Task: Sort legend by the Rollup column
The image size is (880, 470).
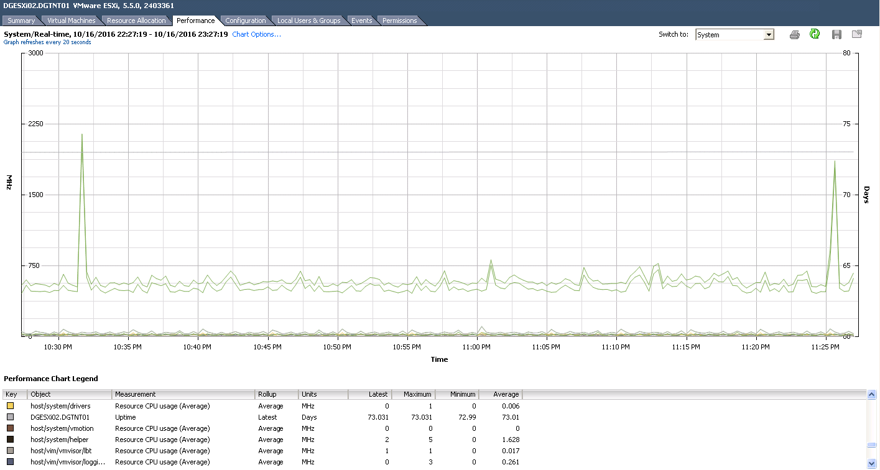Action: tap(277, 394)
